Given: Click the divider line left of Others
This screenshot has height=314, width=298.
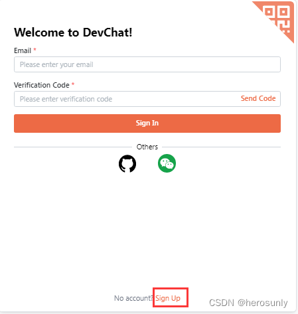Looking at the screenshot, I should click(73, 147).
